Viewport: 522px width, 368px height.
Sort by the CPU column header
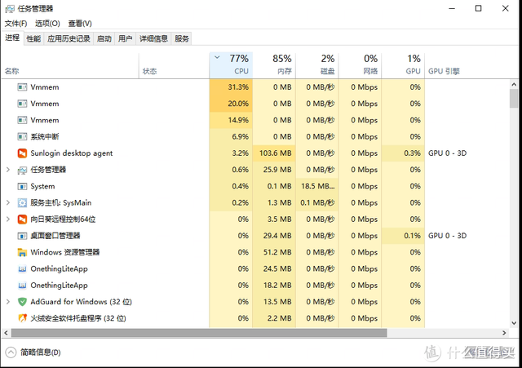(231, 64)
